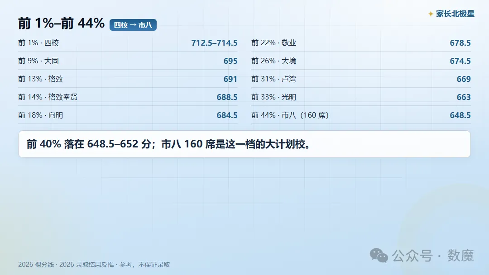Click the row label 前 33% · 光明

tap(273, 97)
